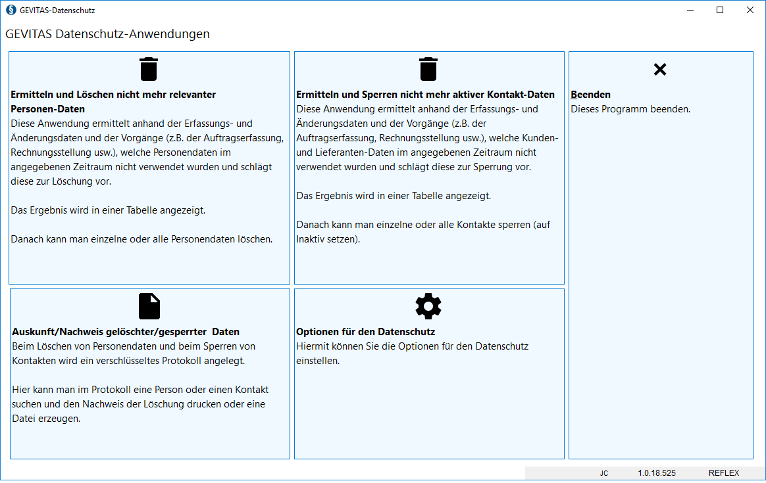Click status bar entry 'JC'
This screenshot has width=766, height=483.
[x=604, y=473]
